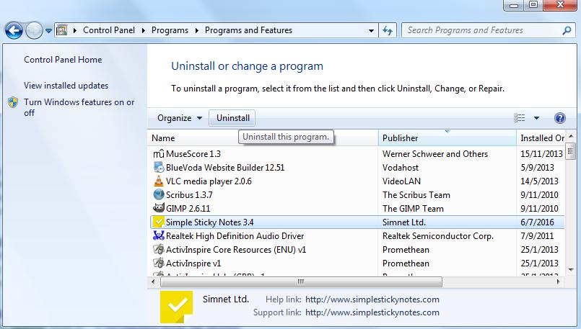The width and height of the screenshot is (581, 329).
Task: Click the Simple Sticky Notes row icon
Action: (159, 222)
